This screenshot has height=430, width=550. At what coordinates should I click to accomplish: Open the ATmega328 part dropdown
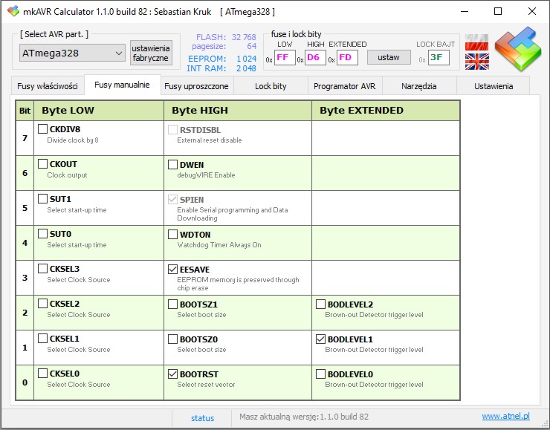tap(72, 53)
